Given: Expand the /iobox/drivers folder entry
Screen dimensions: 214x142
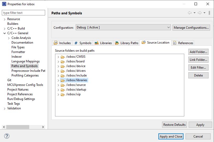Looking at the screenshot, I should [58, 71].
